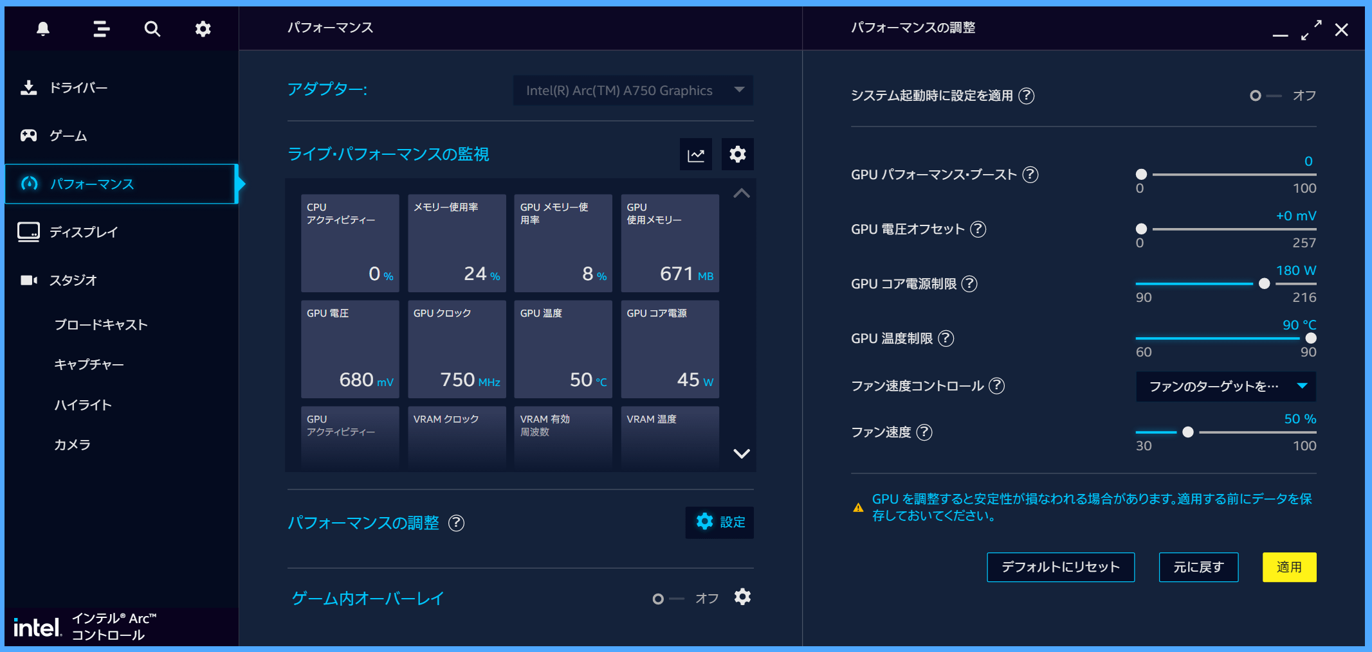This screenshot has width=1372, height=652.
Task: Expand the ファン速度コントロール dropdown
Action: coord(1225,386)
